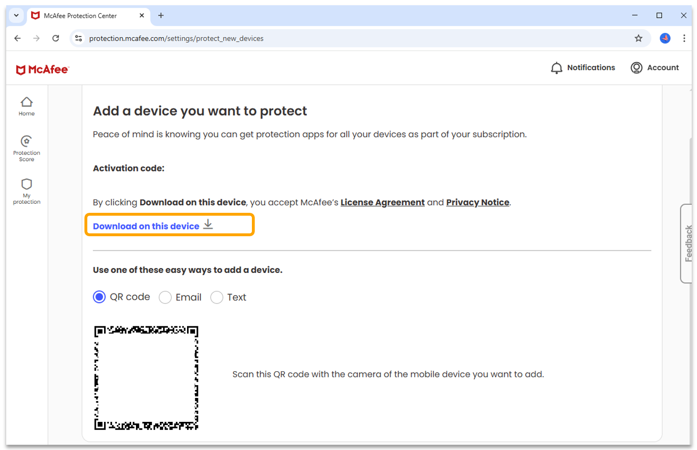Open the Account menu

(x=654, y=67)
